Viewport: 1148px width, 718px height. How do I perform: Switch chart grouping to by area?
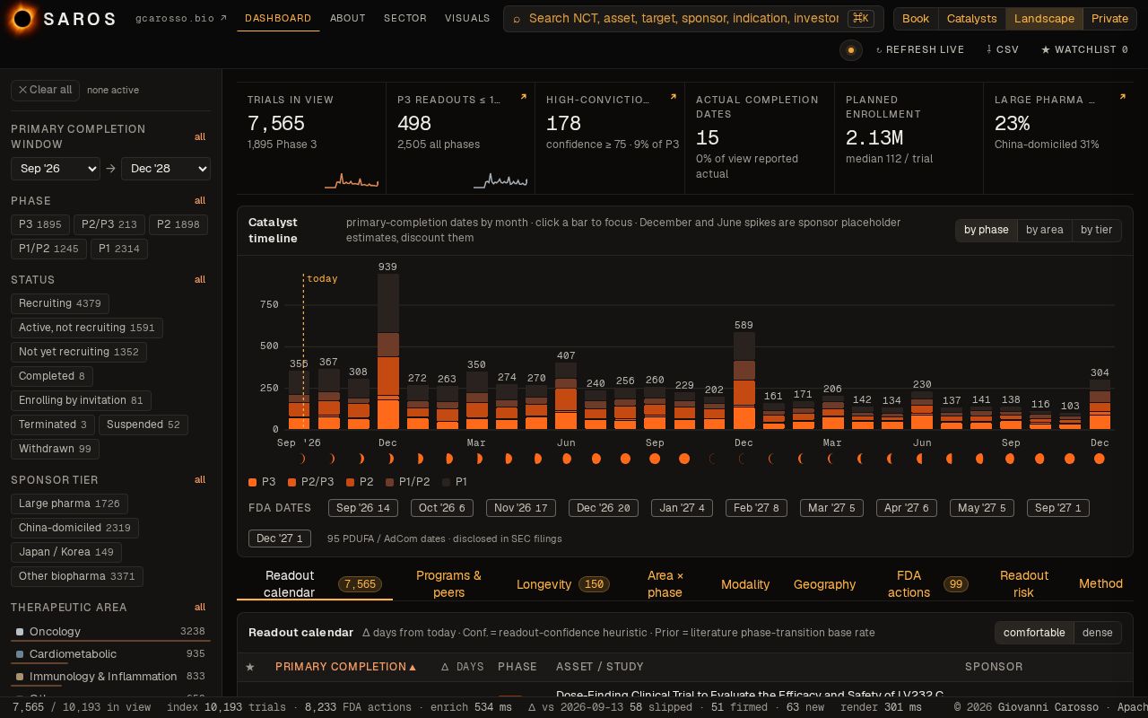click(1045, 230)
